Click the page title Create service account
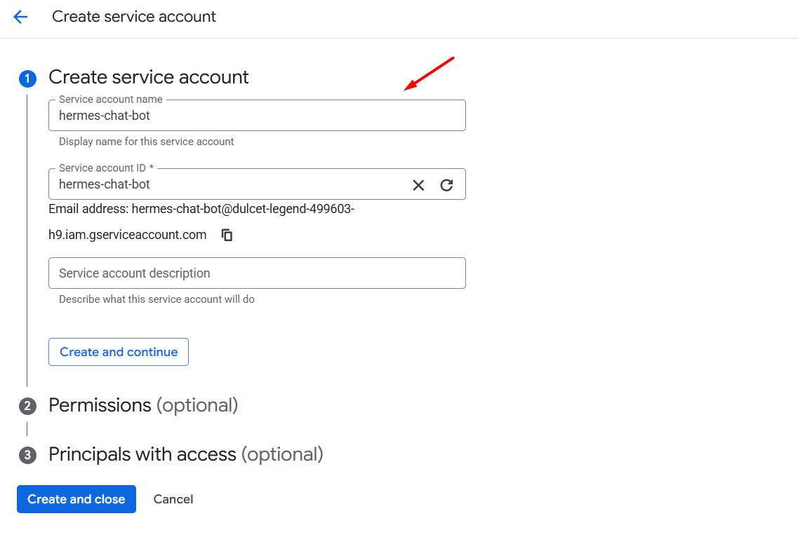The image size is (798, 544). pyautogui.click(x=134, y=17)
